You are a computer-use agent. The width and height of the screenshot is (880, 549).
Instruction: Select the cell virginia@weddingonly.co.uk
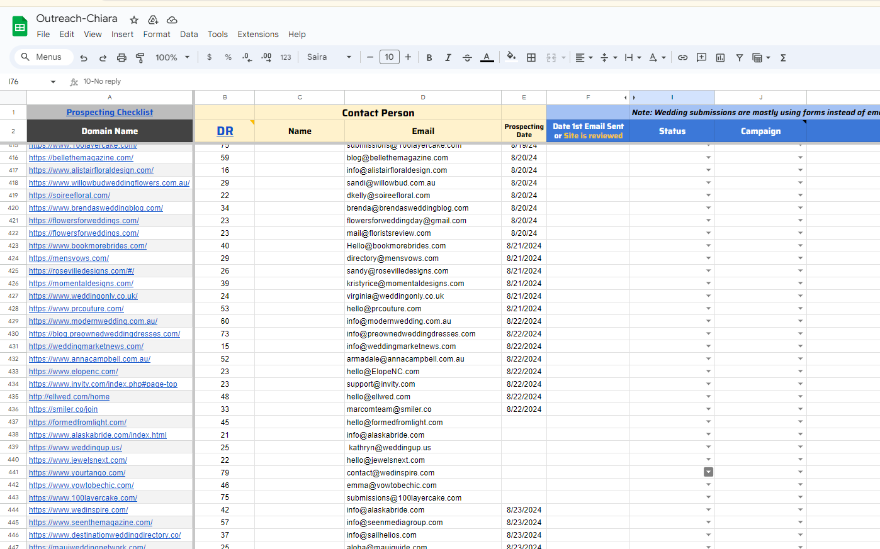pyautogui.click(x=423, y=296)
